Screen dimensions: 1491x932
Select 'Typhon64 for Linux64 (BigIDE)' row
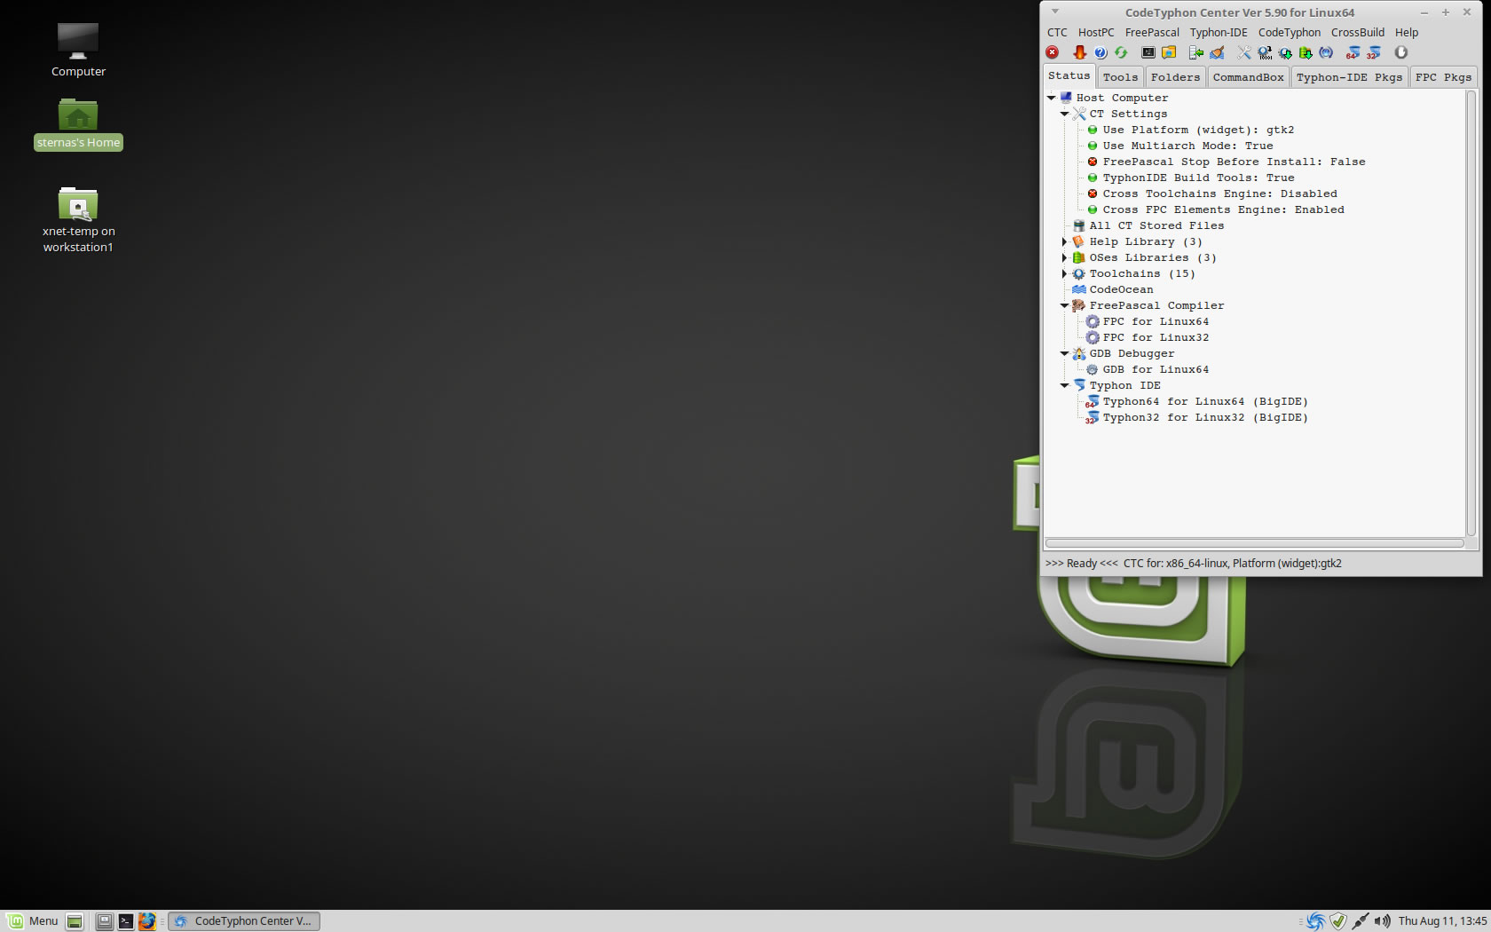tap(1205, 401)
